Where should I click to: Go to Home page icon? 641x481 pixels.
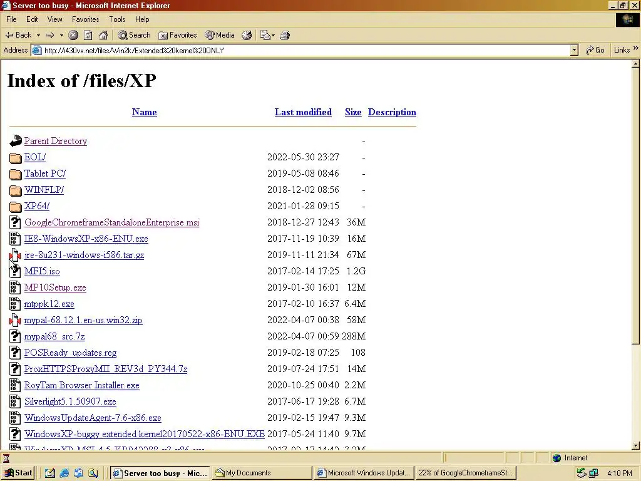point(103,35)
